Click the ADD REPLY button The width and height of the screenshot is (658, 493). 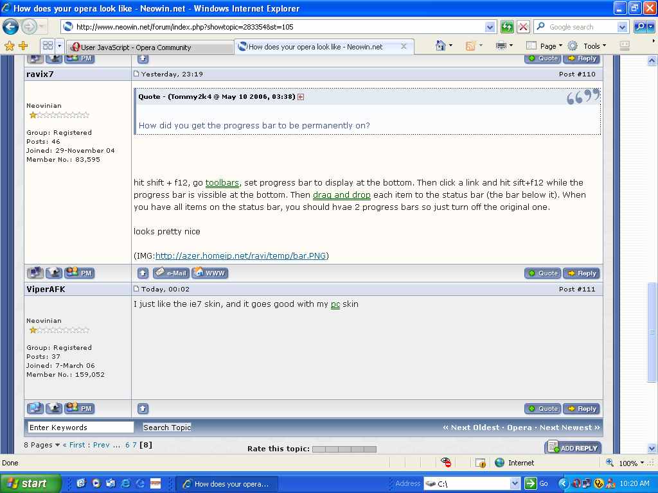[573, 447]
